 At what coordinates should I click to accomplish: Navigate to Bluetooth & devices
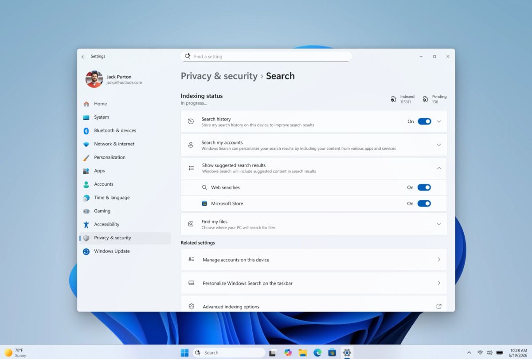tap(125, 131)
